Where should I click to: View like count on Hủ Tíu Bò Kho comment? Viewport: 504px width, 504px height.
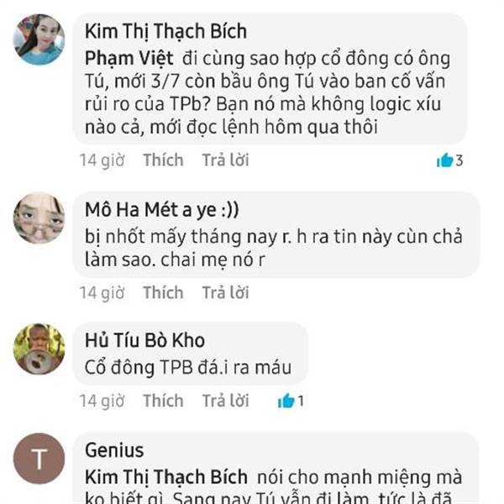(x=291, y=401)
